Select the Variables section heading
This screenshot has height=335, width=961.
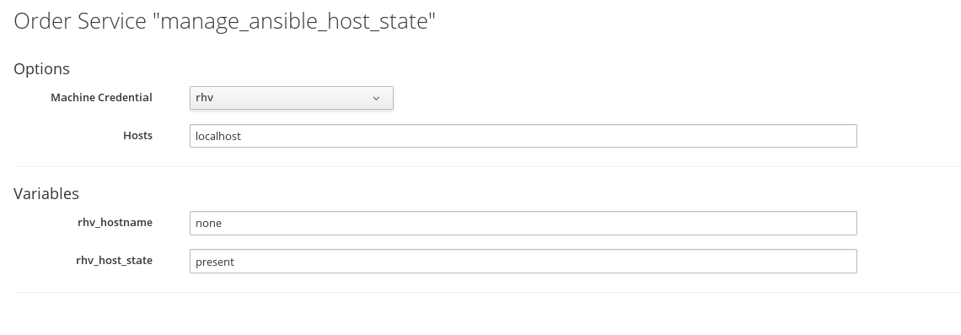[46, 193]
